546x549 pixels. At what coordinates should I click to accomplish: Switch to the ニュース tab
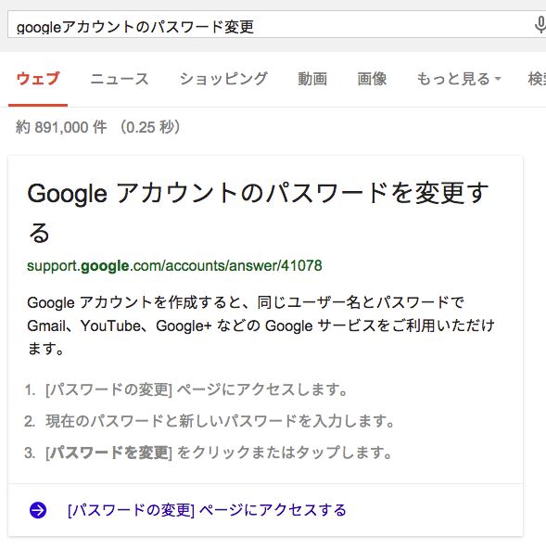pos(120,79)
